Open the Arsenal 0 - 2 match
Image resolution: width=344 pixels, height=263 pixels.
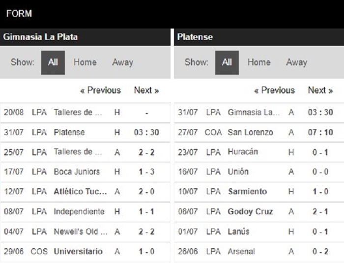(x=259, y=252)
